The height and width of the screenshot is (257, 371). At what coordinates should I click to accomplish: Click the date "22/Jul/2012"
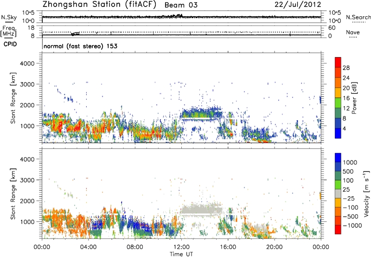point(298,5)
